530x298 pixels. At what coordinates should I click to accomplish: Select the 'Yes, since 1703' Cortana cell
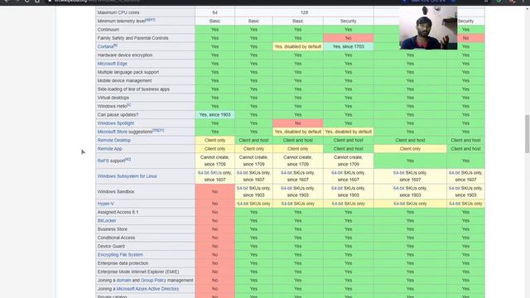[x=348, y=46]
